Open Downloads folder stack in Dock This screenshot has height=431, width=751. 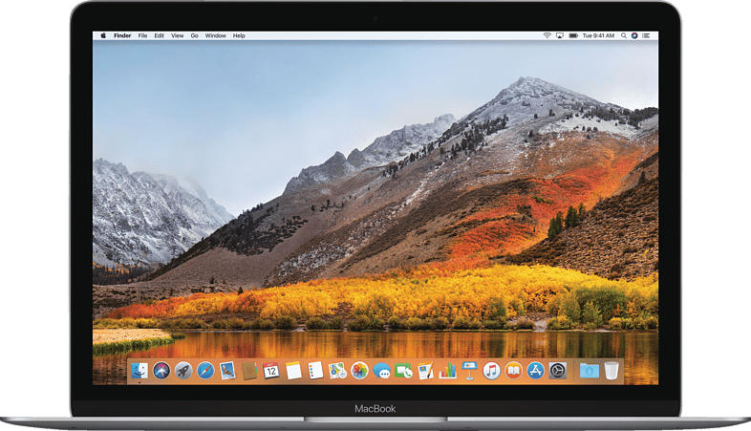pos(590,371)
